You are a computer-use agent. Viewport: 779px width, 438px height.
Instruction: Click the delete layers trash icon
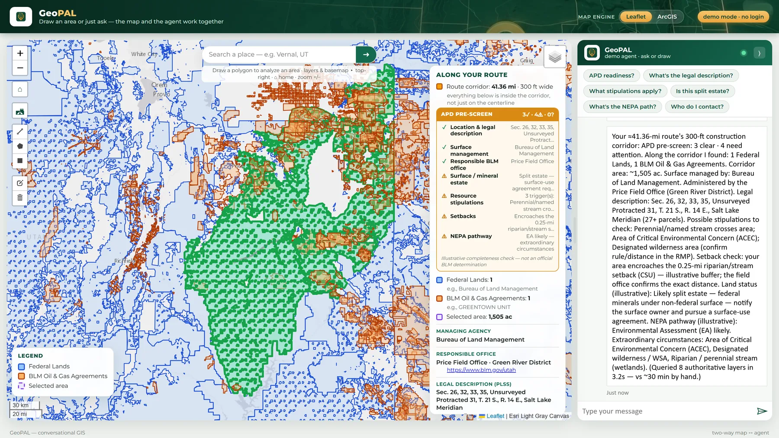20,198
